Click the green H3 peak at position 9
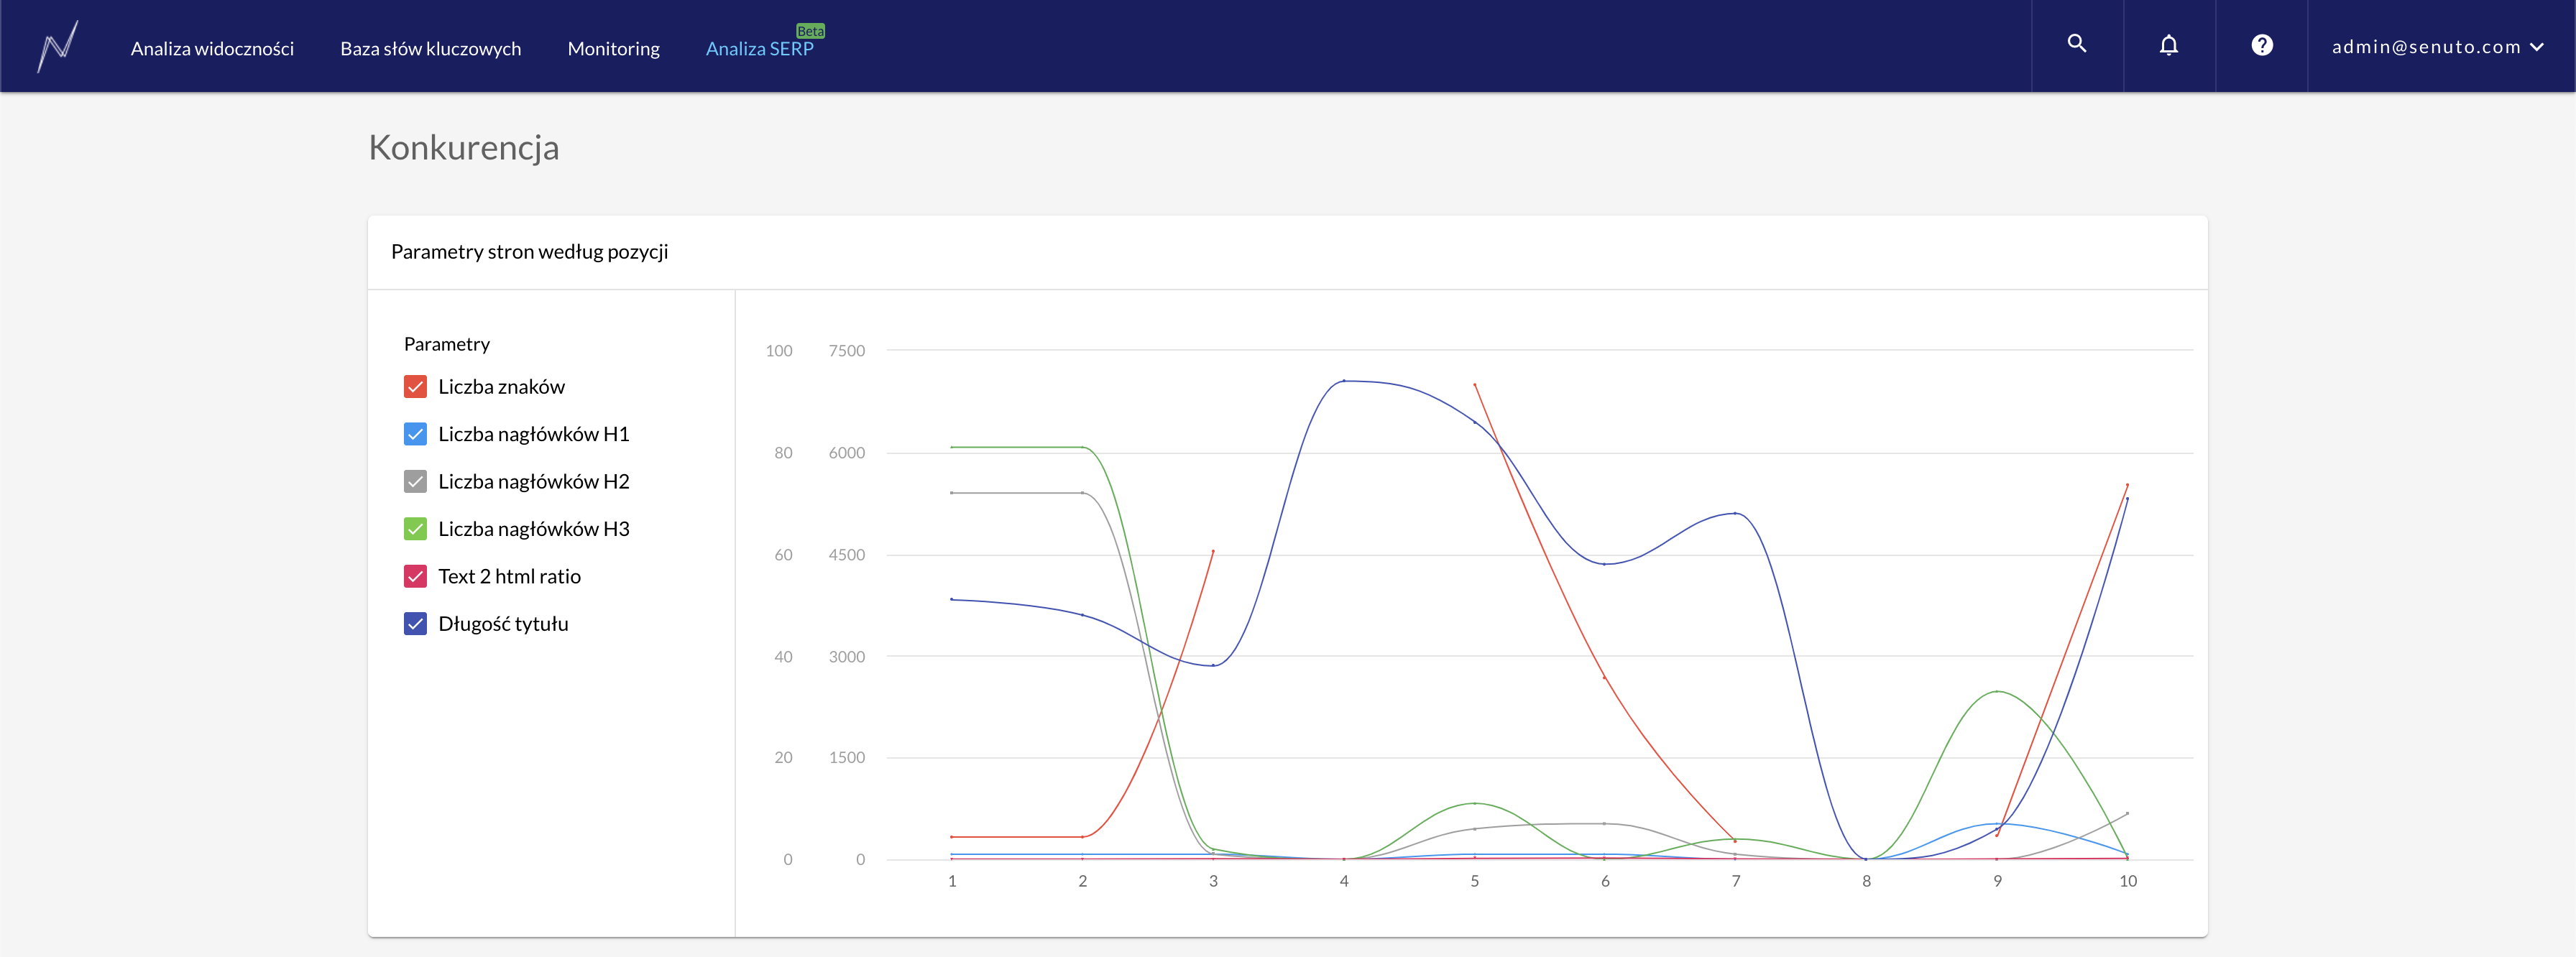Image resolution: width=2576 pixels, height=957 pixels. 1997,691
